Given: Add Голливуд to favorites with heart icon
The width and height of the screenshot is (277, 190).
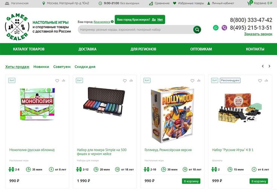Looking at the screenshot, I should click(x=192, y=81).
